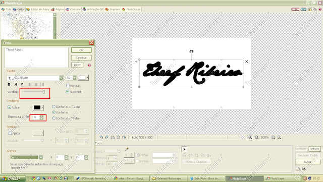
Task: Open the black Contorno color picker
Action: (x=38, y=107)
